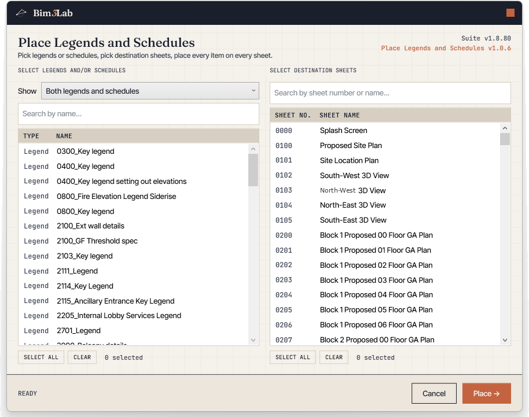Screen dimensions: 529x417
Task: Click the Place button
Action: (487, 393)
